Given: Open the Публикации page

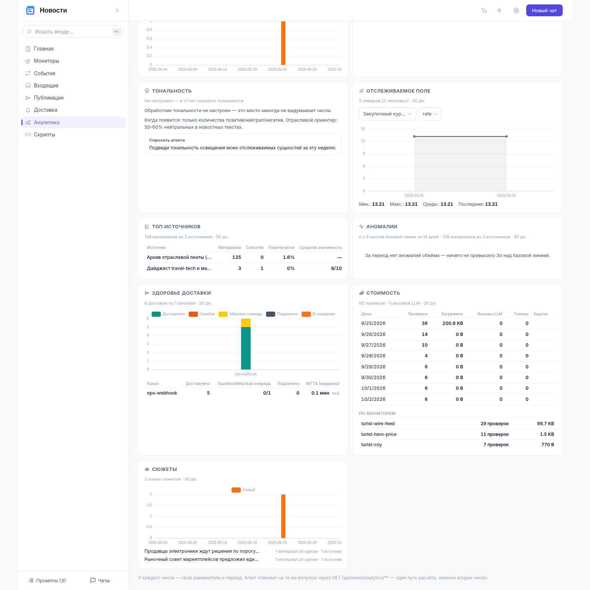Looking at the screenshot, I should [x=73, y=98].
